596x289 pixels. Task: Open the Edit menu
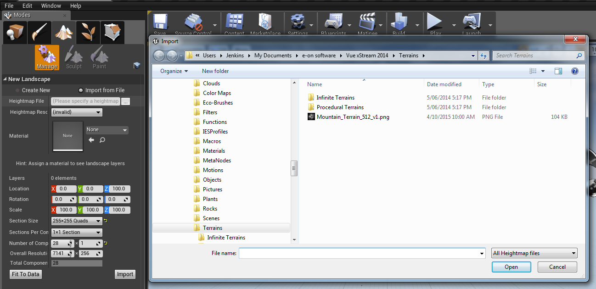point(28,6)
